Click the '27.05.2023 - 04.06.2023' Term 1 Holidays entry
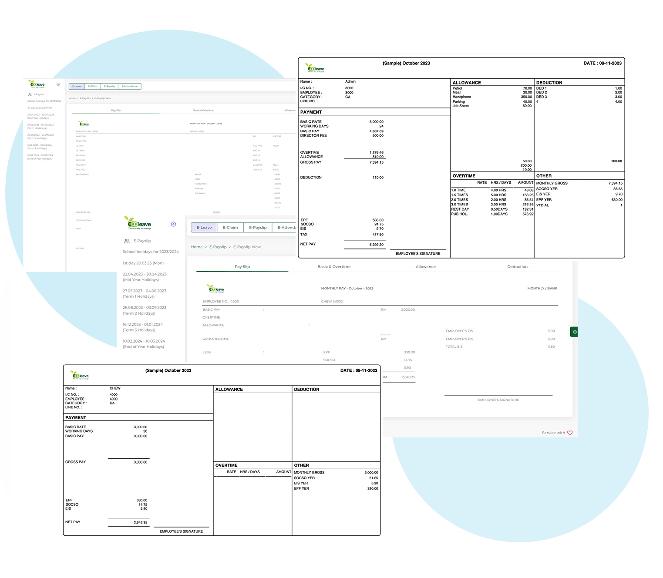The image size is (663, 578). pyautogui.click(x=145, y=293)
